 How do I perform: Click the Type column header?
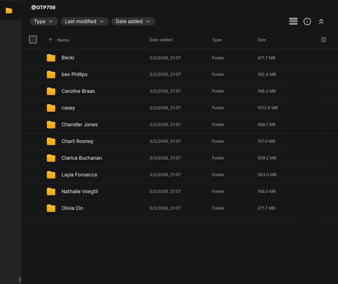[217, 40]
